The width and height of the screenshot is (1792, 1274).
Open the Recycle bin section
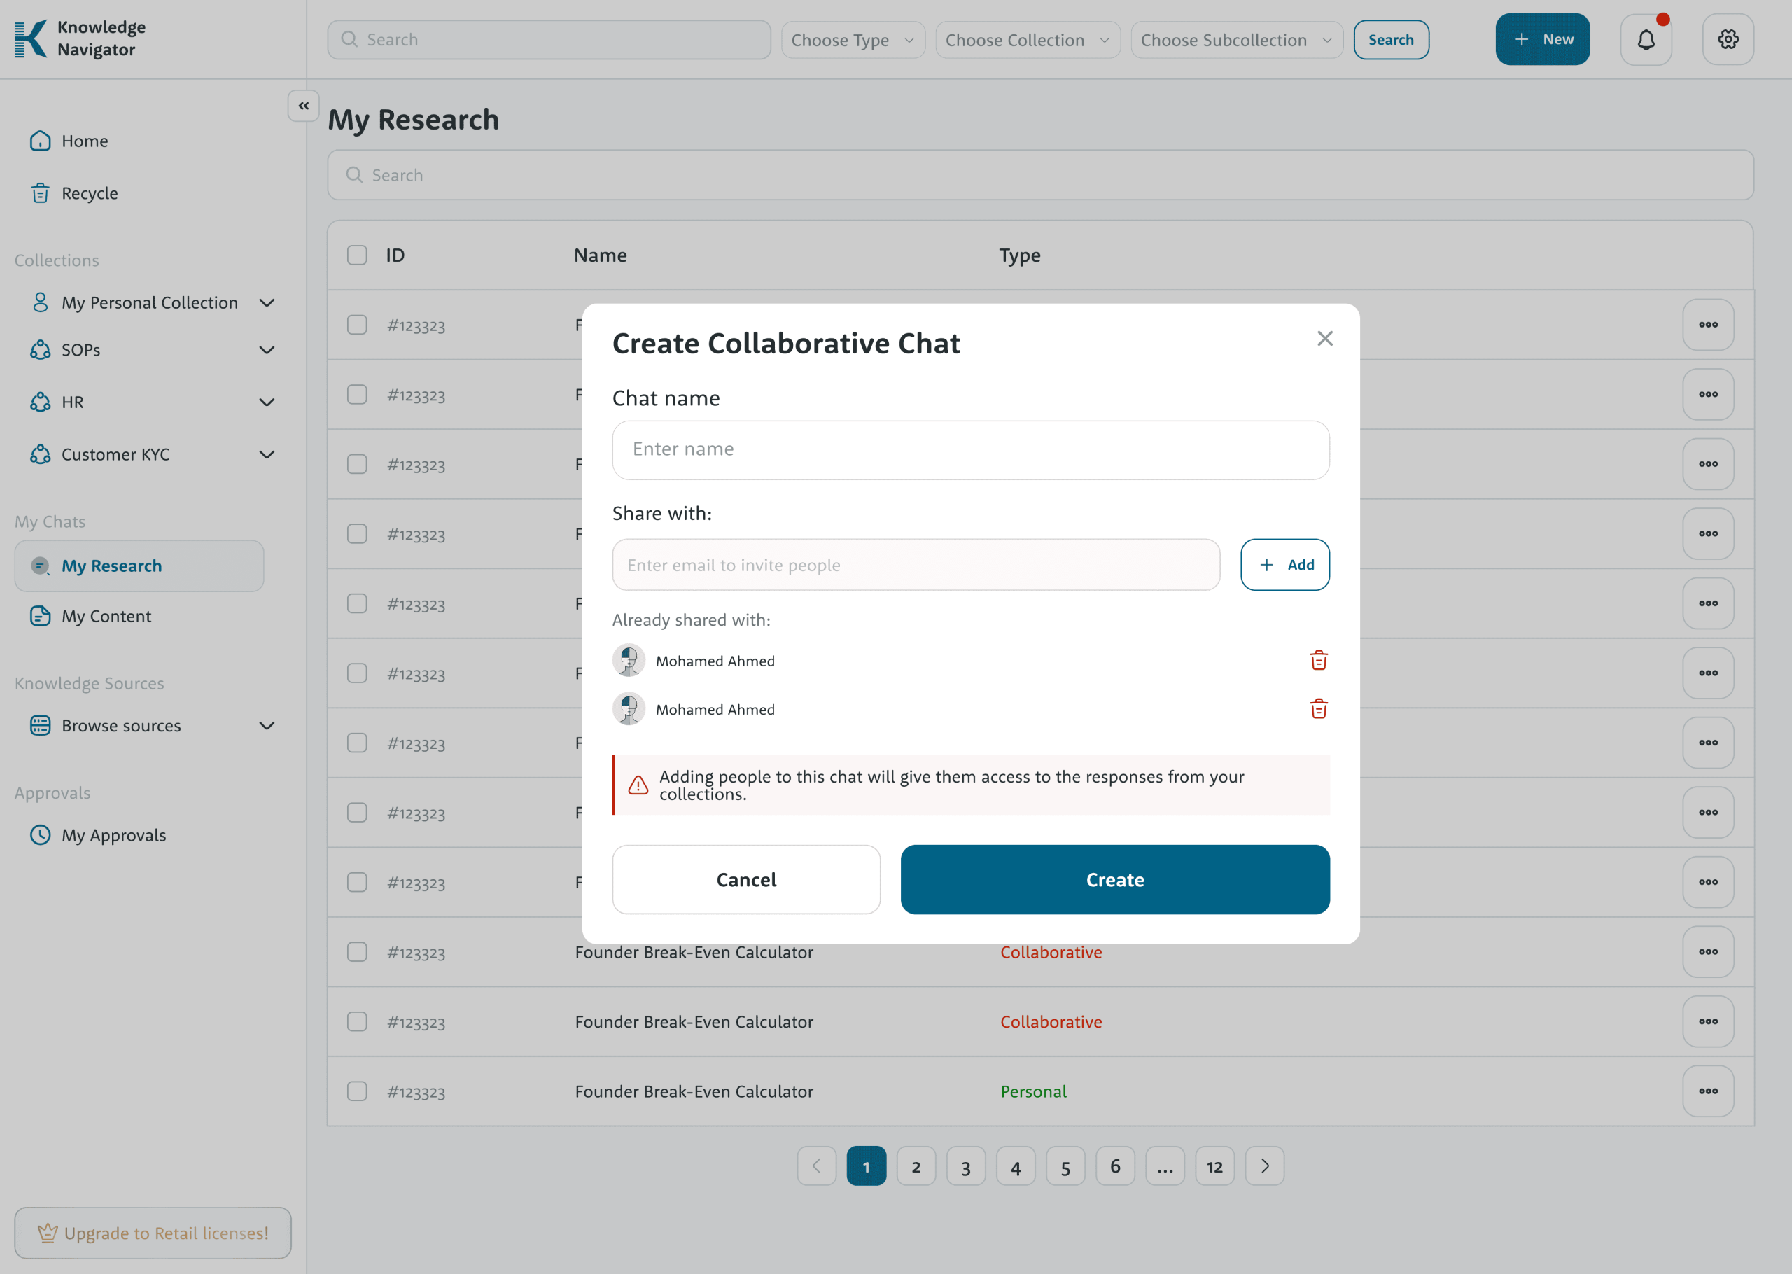pos(90,193)
